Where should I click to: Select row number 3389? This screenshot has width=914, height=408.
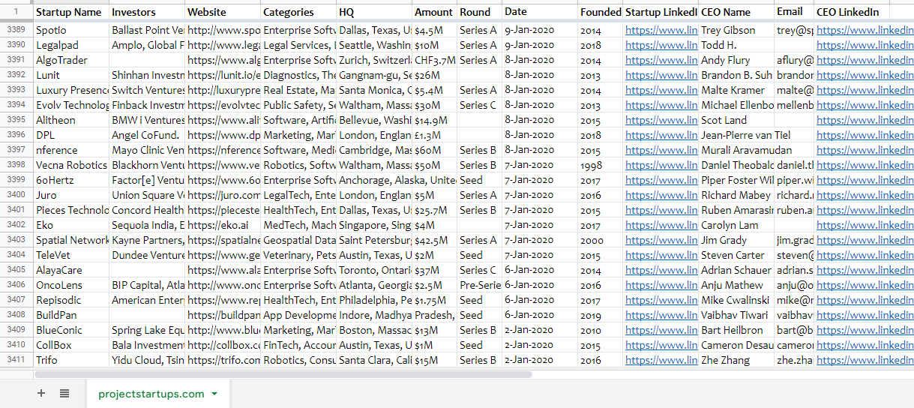coord(16,30)
